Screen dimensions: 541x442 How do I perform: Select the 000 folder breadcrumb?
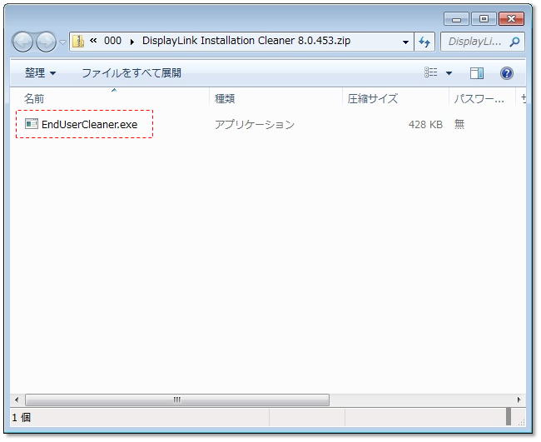point(113,41)
